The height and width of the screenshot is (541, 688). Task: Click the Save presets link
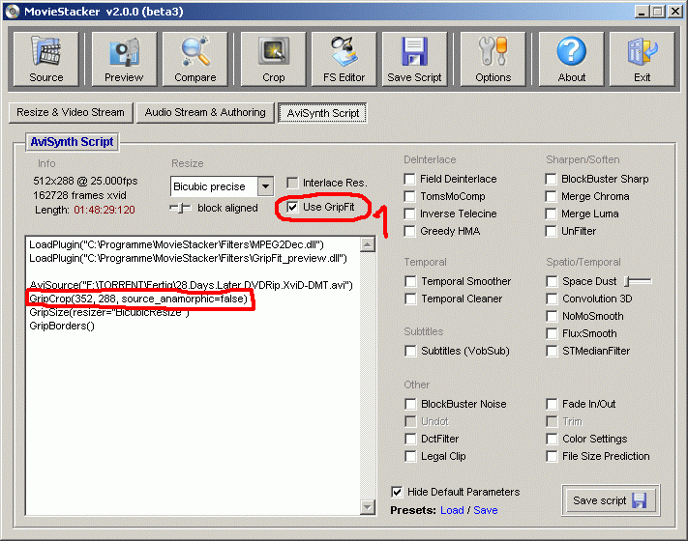[x=486, y=510]
